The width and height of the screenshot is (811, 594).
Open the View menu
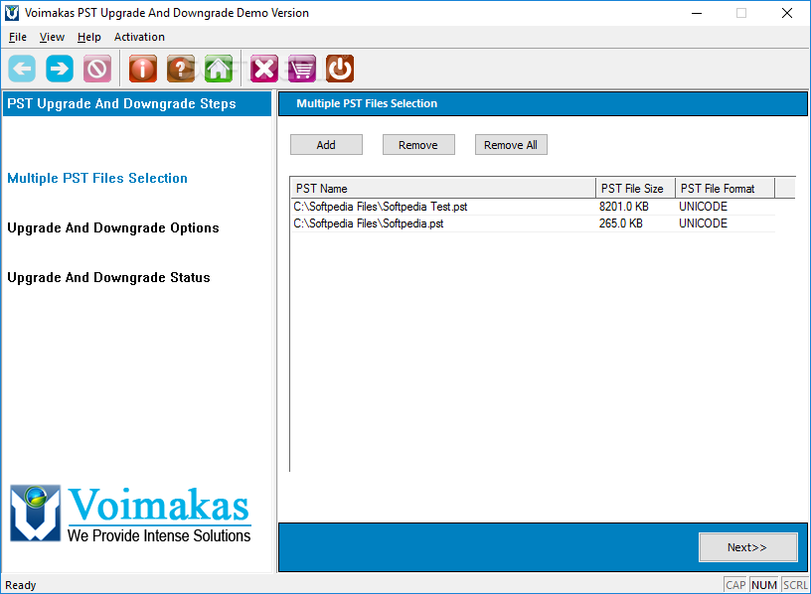click(x=52, y=37)
